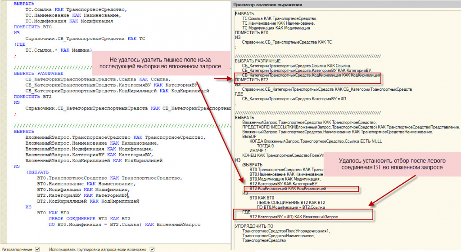The height and width of the screenshot is (252, 461).
Task: Click 'Справочник.СБ_ТранспортныеСредства КАК ТС' in right preview
Action: coord(287,42)
